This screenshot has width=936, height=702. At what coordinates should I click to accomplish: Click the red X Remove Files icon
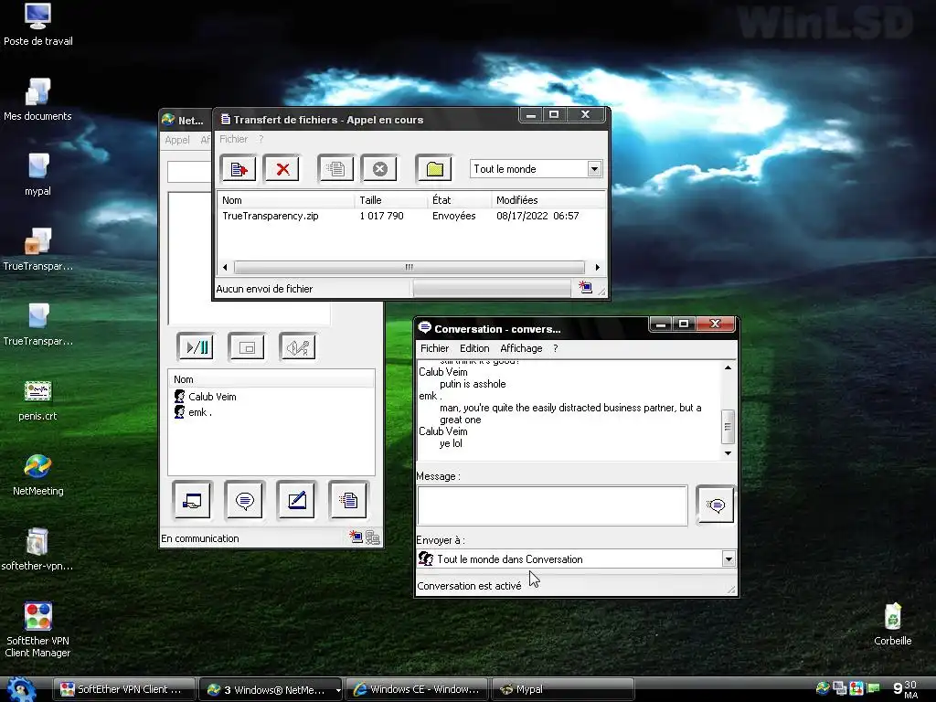tap(282, 169)
